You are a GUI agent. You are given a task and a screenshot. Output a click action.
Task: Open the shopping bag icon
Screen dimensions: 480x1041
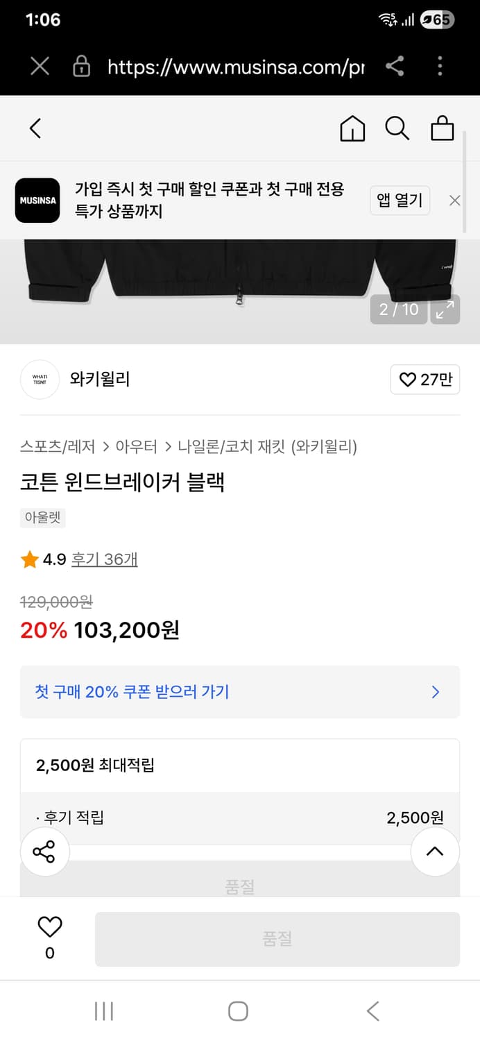pyautogui.click(x=442, y=128)
